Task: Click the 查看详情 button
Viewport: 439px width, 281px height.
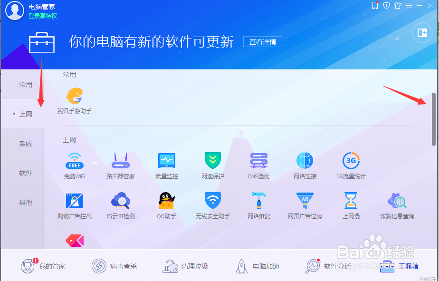Action: click(262, 41)
